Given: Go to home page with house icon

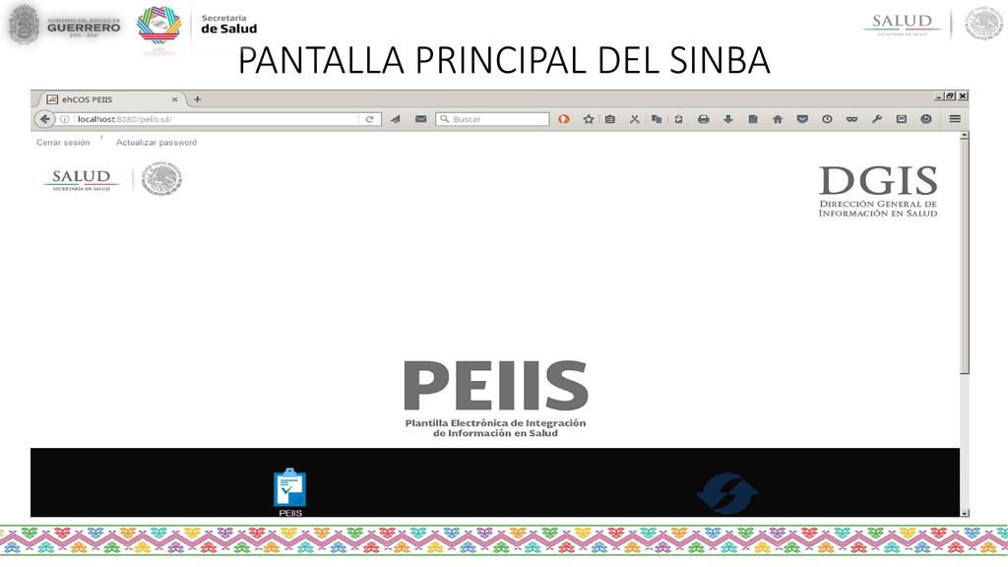Looking at the screenshot, I should [x=778, y=119].
